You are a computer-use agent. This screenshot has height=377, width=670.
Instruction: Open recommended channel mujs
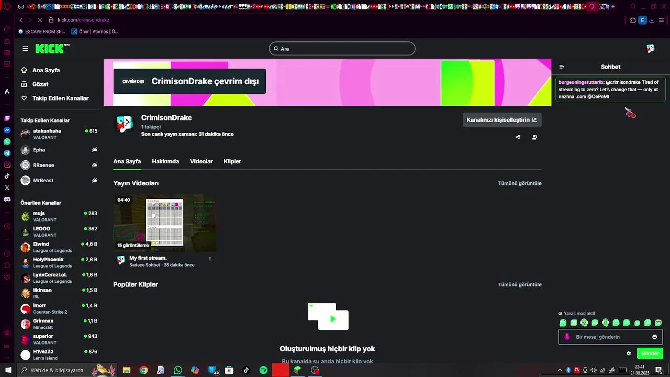click(x=59, y=216)
